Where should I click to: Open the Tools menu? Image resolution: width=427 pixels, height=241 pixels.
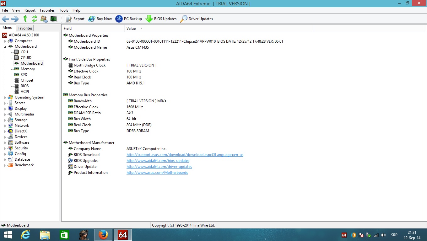coord(63,10)
